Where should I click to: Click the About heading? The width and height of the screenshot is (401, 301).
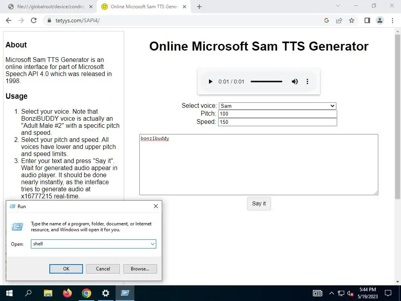[16, 45]
